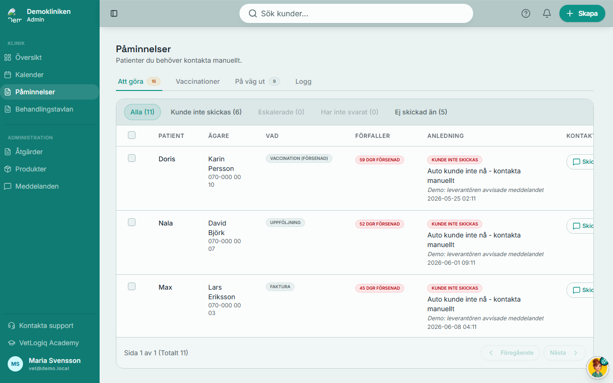Image resolution: width=613 pixels, height=383 pixels.
Task: Open the notifications bell
Action: click(x=547, y=13)
